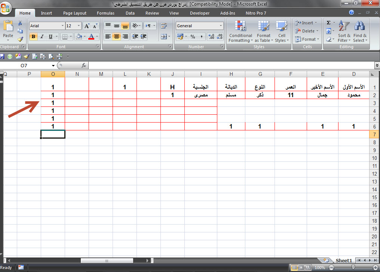
Task: Click the Shrink Font icon
Action: click(95, 26)
